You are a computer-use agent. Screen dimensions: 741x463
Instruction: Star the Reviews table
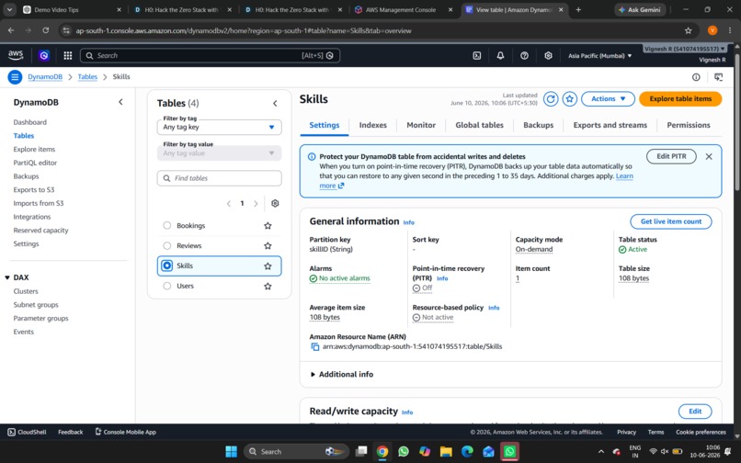point(268,245)
